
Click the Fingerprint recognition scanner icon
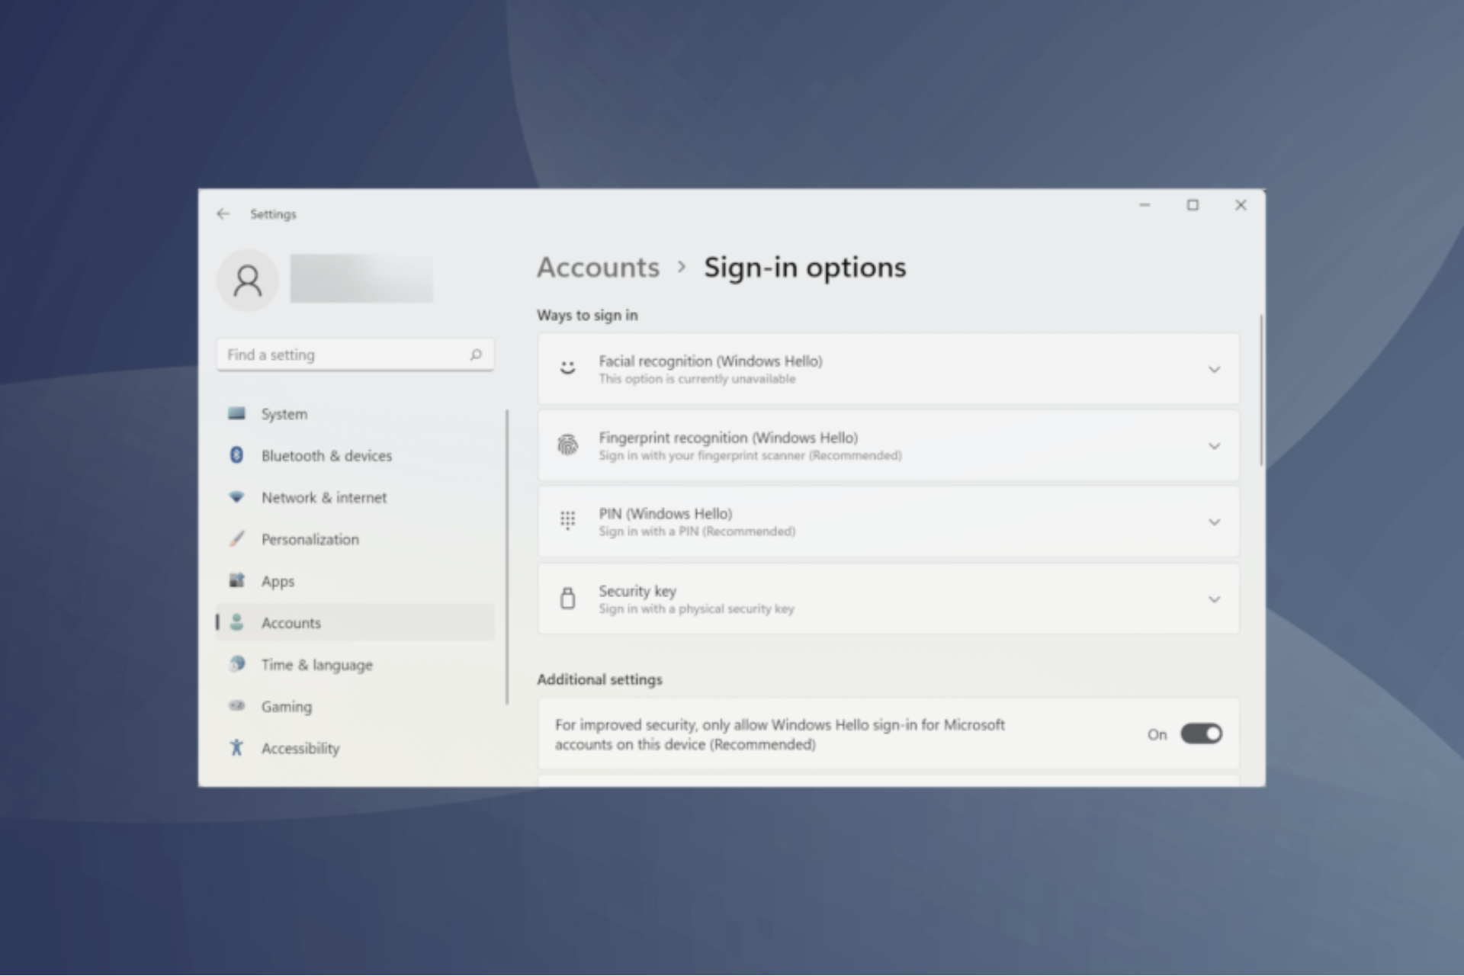[567, 445]
